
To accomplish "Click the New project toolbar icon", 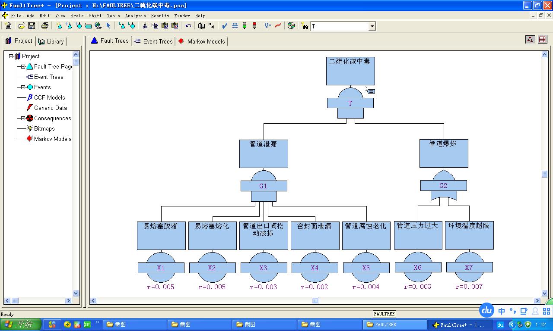I will tap(8, 26).
